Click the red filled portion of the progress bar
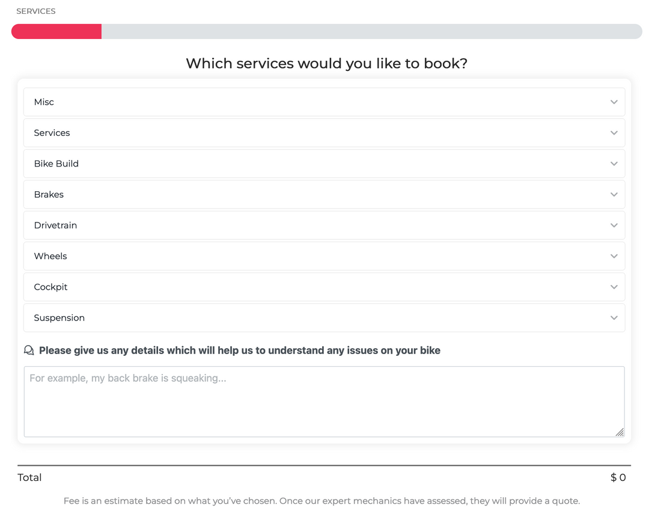The width and height of the screenshot is (649, 514). tap(56, 31)
